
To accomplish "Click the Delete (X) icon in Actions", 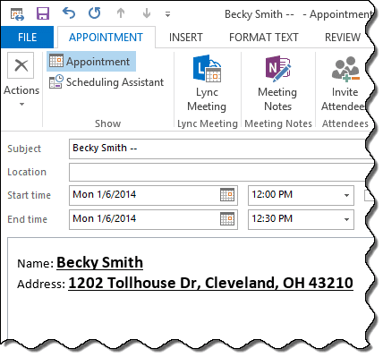I will click(x=21, y=65).
